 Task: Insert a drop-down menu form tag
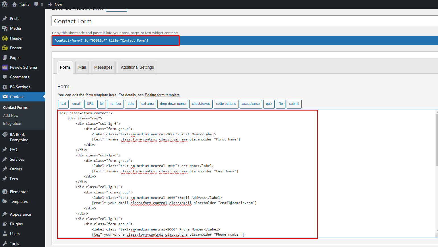(172, 104)
